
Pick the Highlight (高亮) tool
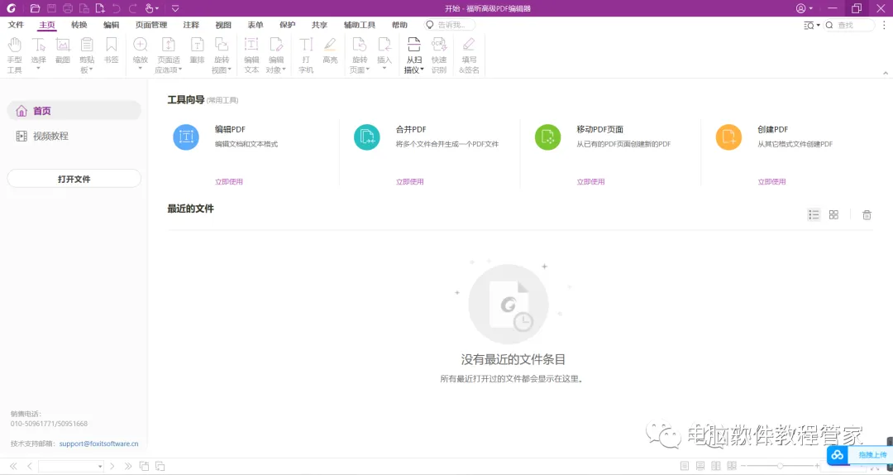coord(330,50)
